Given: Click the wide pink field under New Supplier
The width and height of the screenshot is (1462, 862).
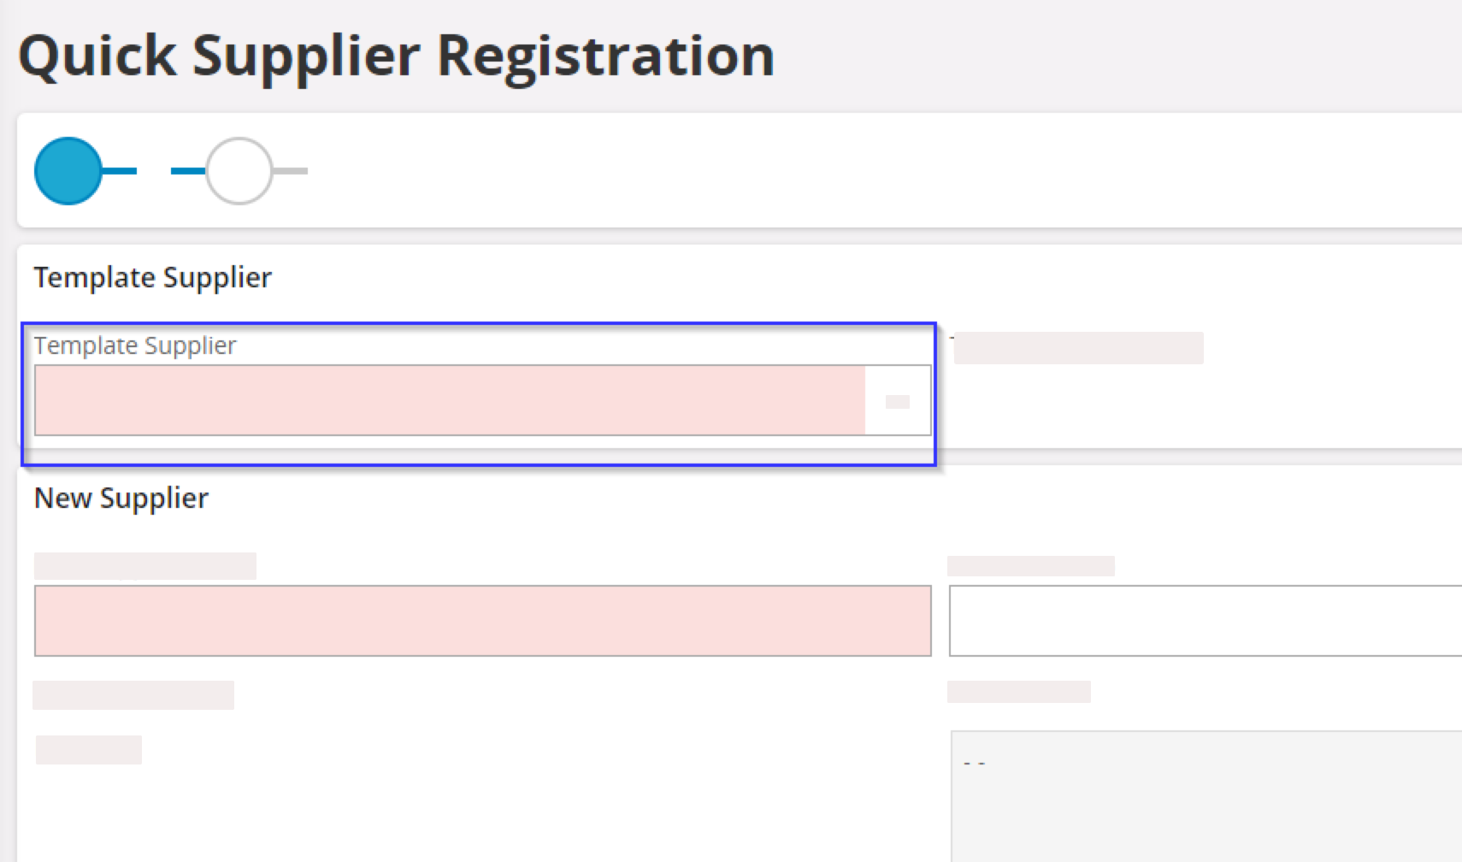Looking at the screenshot, I should 482,621.
